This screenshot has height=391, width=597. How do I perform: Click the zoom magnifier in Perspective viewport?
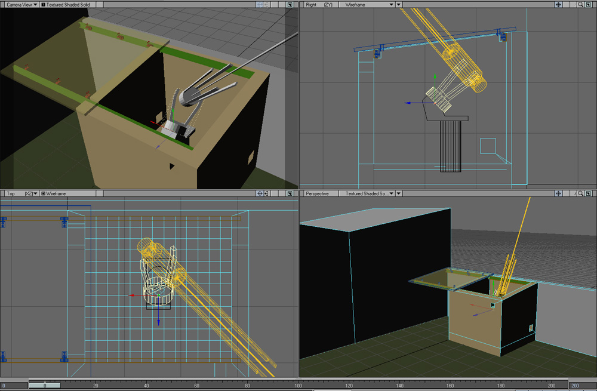(580, 193)
